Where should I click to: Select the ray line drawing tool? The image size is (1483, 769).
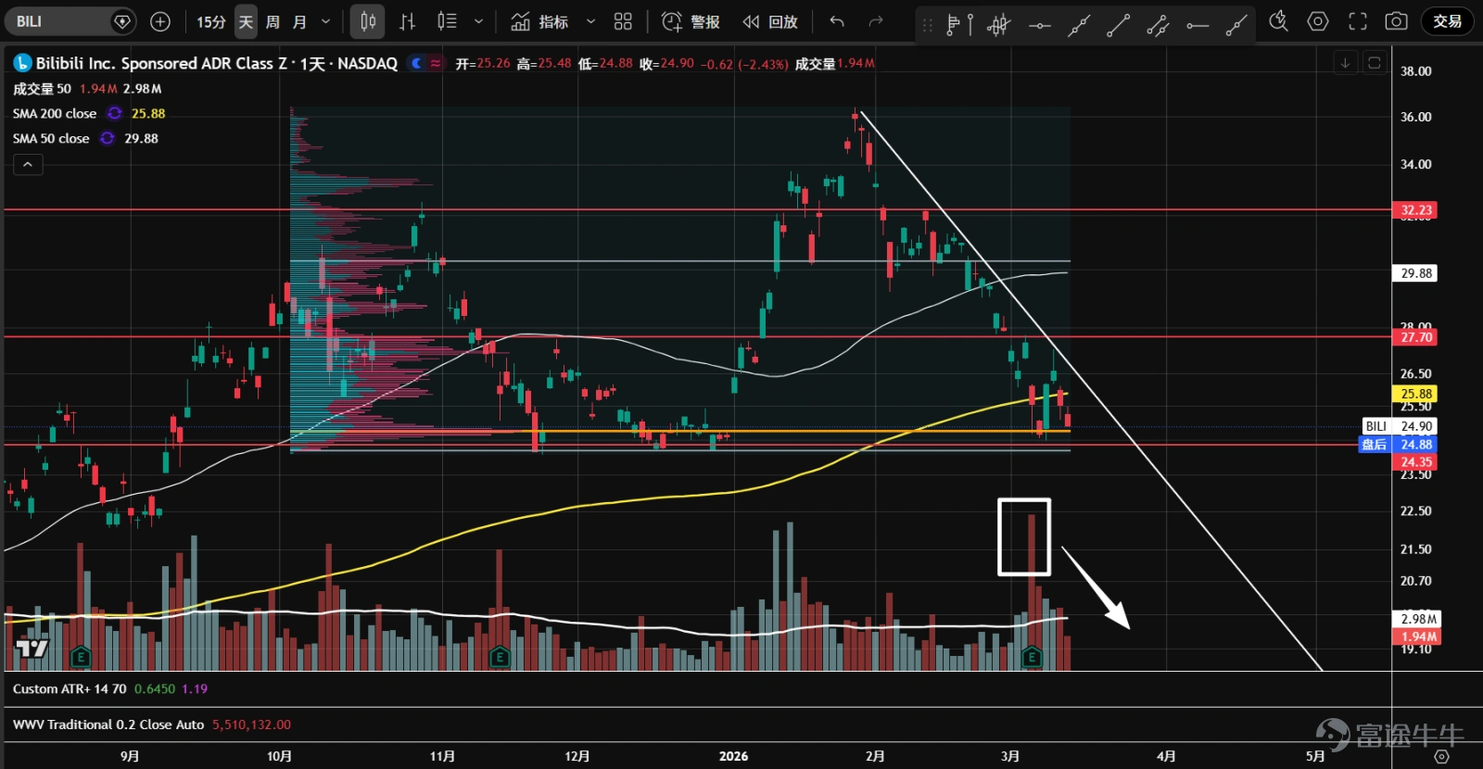pyautogui.click(x=1236, y=25)
